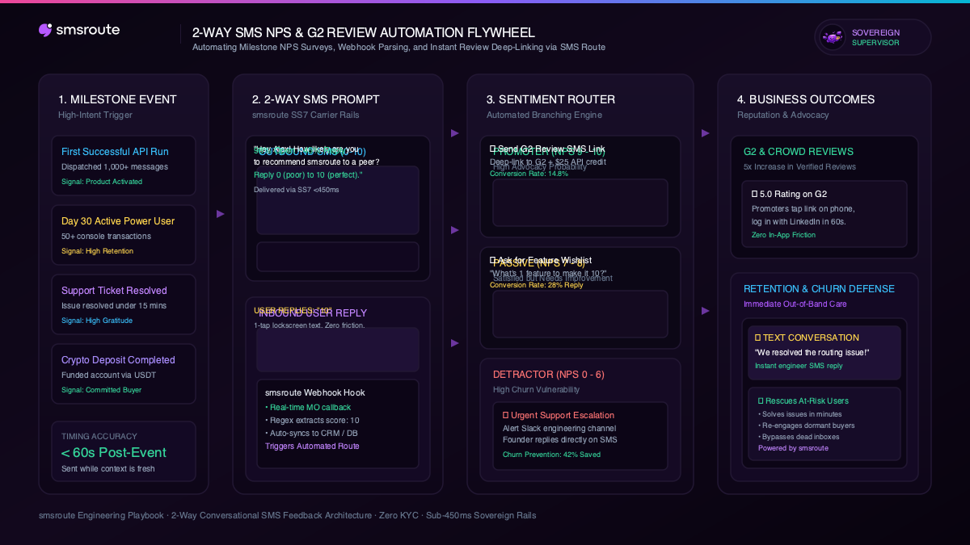Click 'Founder replies directly on SMS' text
The image size is (970, 545).
pyautogui.click(x=560, y=440)
